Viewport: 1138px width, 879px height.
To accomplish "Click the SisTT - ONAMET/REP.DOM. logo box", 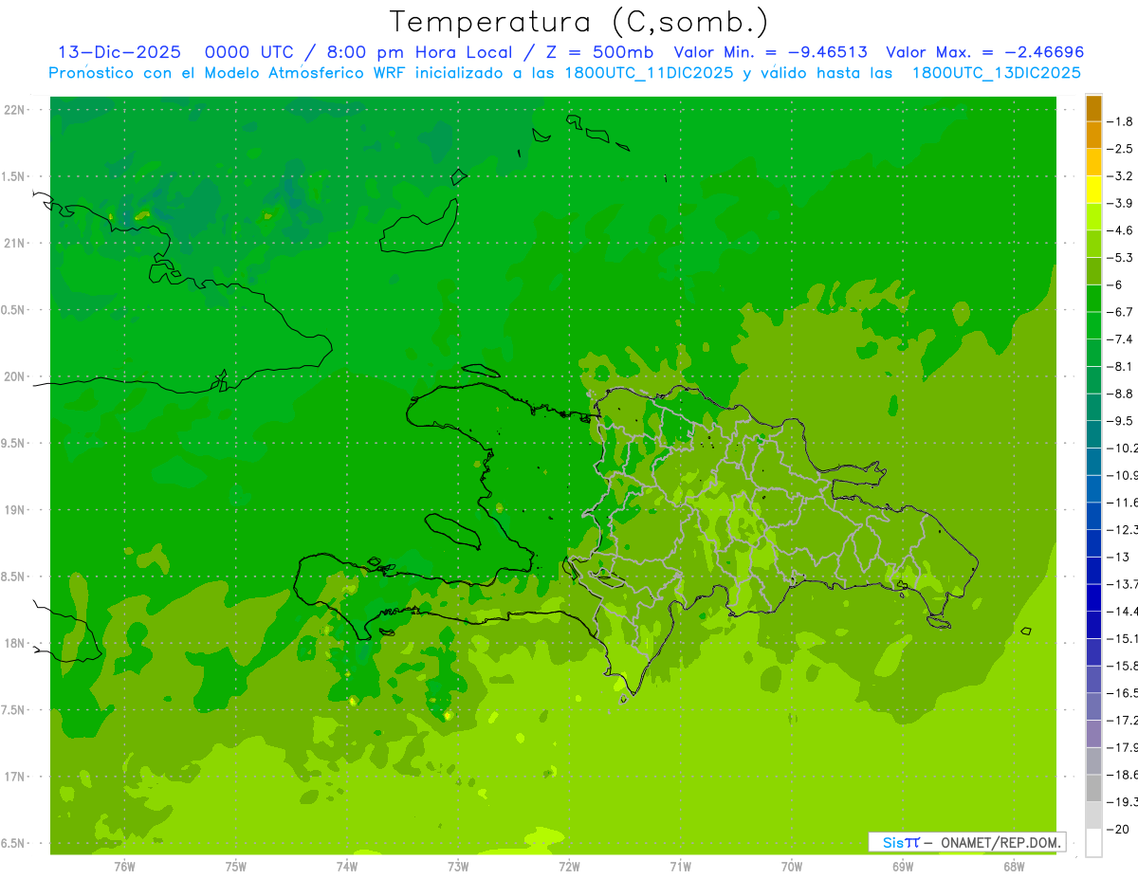I will click(966, 842).
